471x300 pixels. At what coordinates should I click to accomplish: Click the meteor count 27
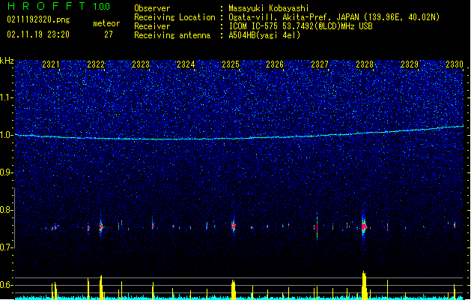pos(109,34)
